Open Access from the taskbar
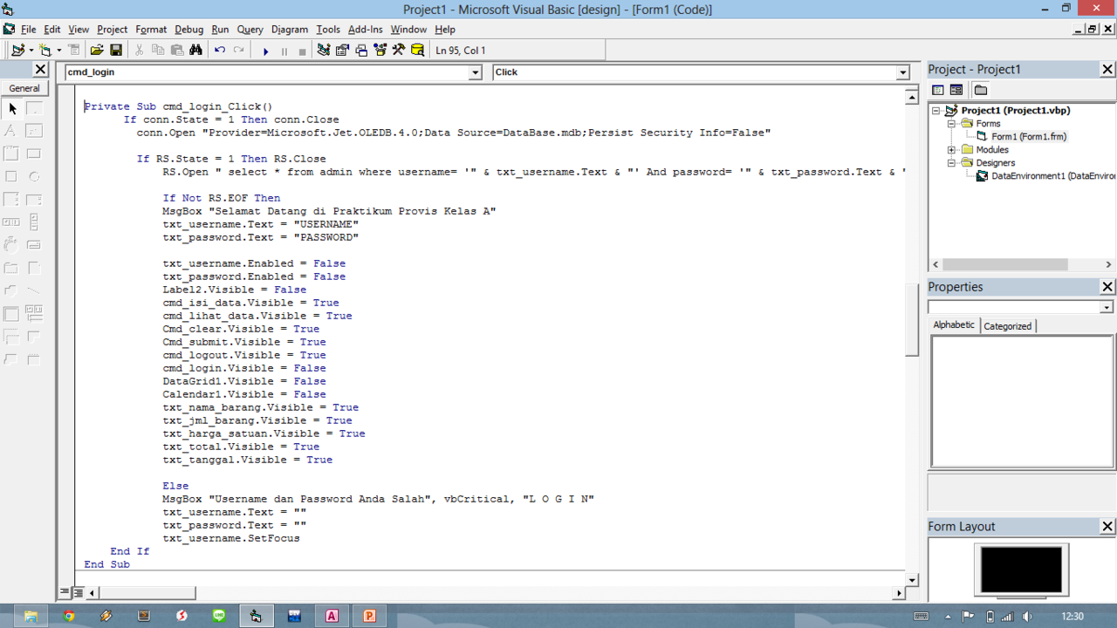Screen dimensions: 1117x628 332,616
